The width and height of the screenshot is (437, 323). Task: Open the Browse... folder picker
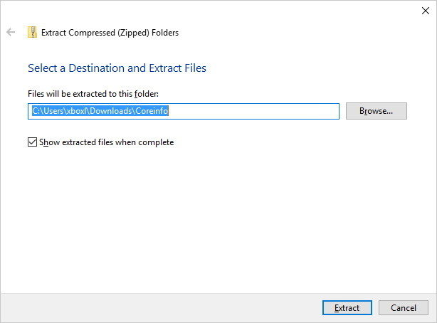[377, 111]
